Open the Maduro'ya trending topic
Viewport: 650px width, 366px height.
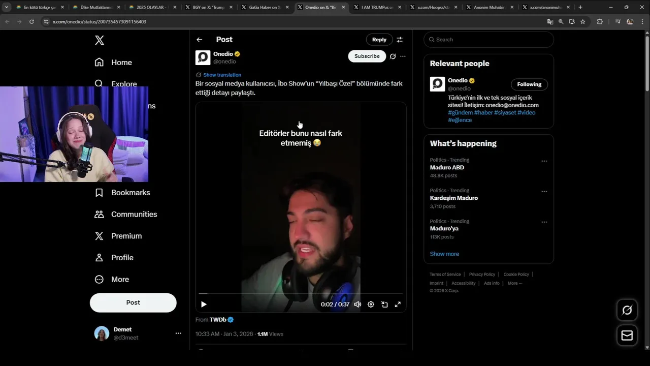point(444,228)
